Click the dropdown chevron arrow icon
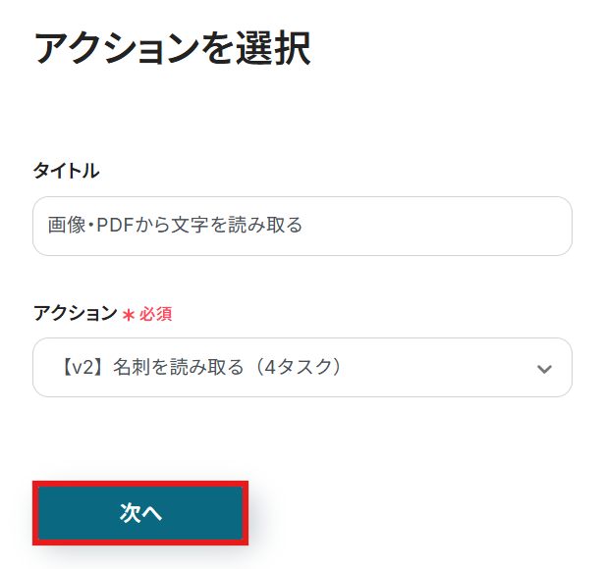This screenshot has height=569, width=604. pos(544,369)
